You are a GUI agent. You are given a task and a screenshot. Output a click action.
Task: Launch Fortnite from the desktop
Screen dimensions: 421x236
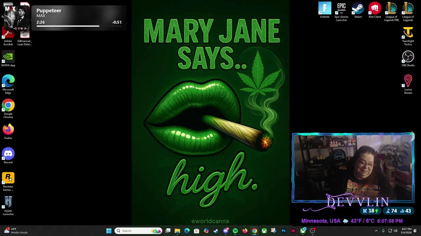325,10
